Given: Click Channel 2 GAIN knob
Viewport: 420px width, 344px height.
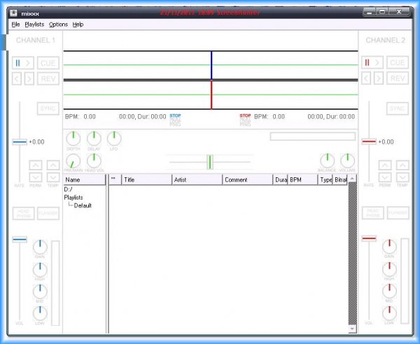Looking at the screenshot, I should pos(389,247).
